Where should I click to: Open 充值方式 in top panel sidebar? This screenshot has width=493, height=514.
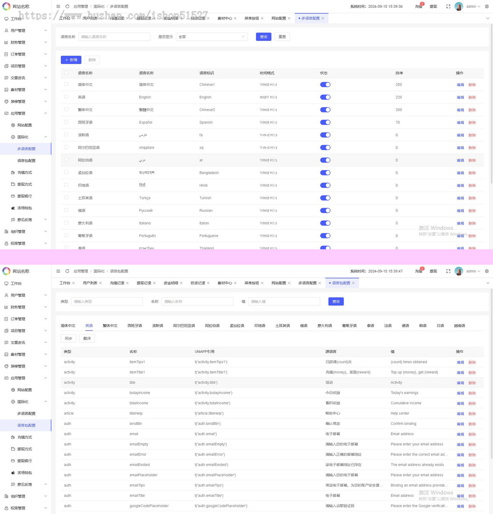(x=25, y=173)
